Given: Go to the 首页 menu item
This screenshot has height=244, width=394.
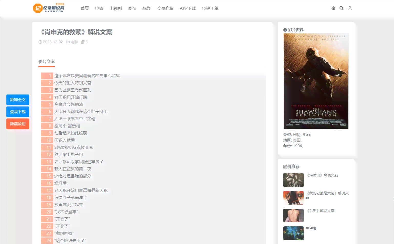Looking at the screenshot, I should [x=85, y=8].
